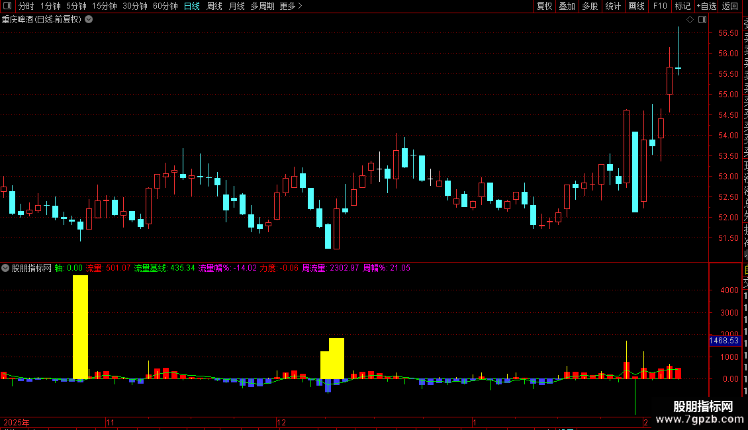Switch to 月线 monthly tab
Image resolution: width=748 pixels, height=430 pixels.
click(x=236, y=6)
